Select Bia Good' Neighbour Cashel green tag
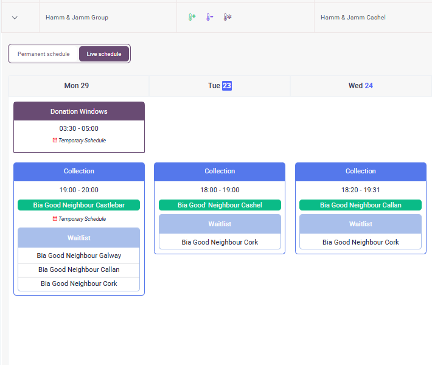This screenshot has height=365, width=432. (x=220, y=205)
